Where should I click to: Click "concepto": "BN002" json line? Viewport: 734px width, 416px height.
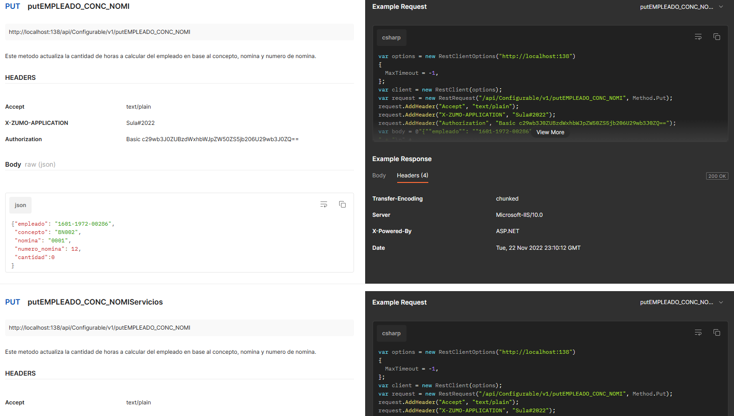(x=48, y=232)
